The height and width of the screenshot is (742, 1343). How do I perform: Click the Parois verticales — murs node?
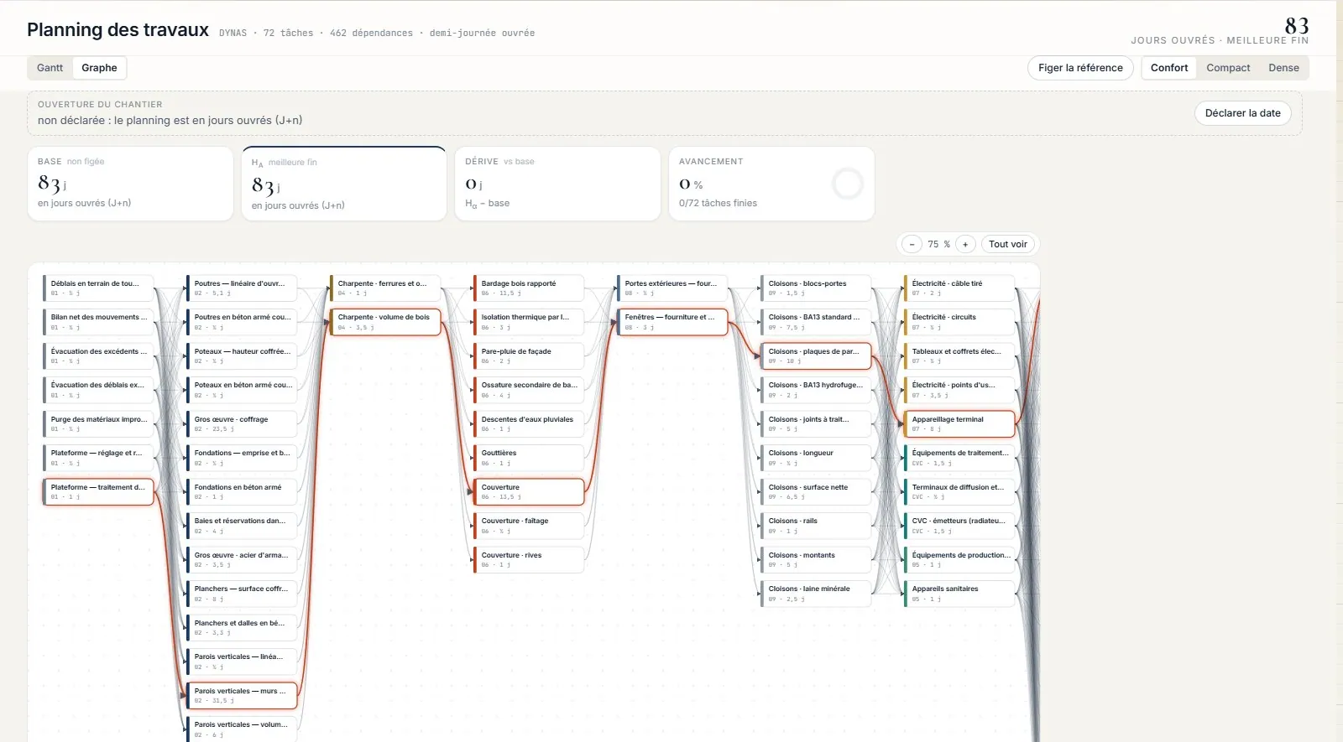point(242,695)
